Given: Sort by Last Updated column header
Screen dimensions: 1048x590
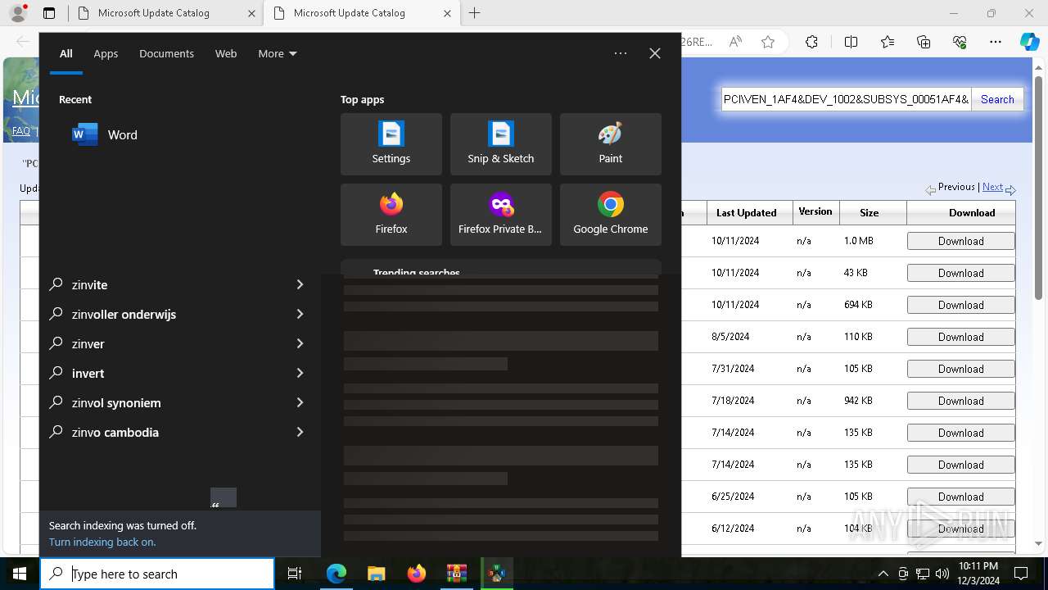Looking at the screenshot, I should tap(746, 212).
